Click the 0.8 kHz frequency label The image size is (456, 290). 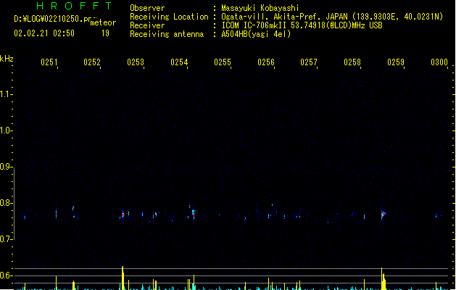coord(6,203)
